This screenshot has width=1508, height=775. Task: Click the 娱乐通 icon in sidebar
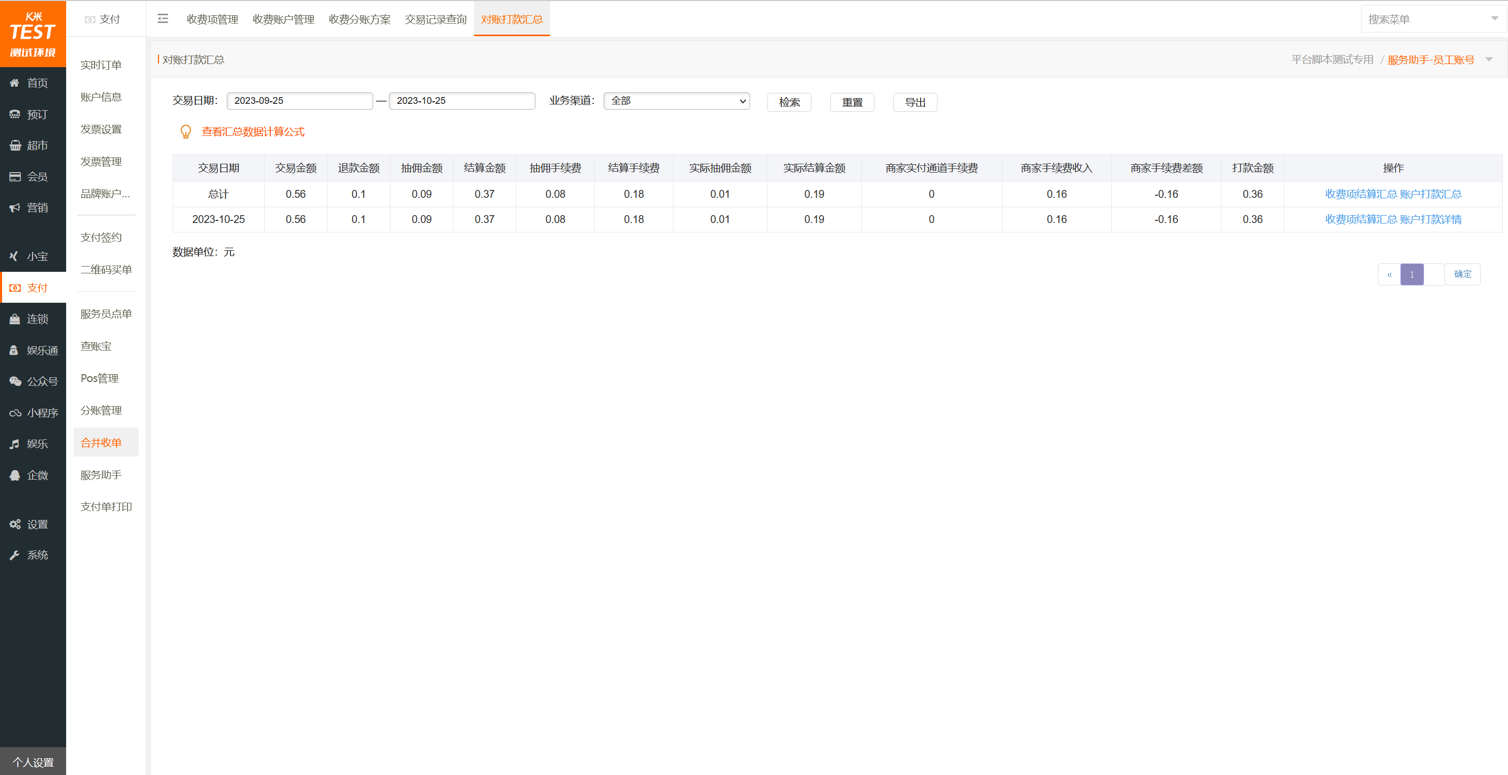(15, 350)
